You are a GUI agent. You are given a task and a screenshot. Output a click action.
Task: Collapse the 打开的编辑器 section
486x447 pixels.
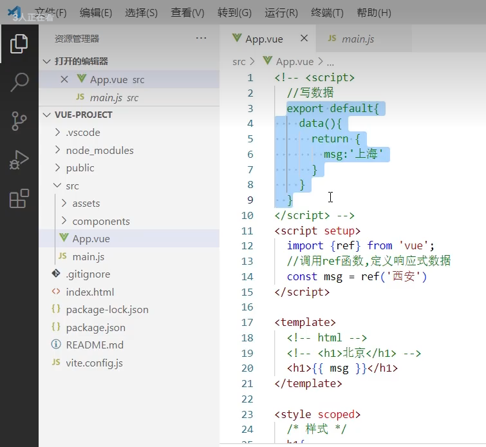[129, 61]
